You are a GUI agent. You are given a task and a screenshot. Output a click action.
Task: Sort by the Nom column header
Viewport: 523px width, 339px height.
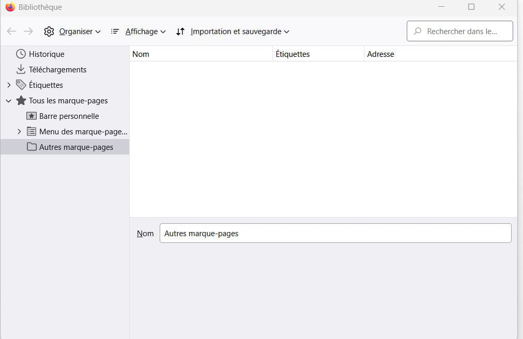(201, 54)
